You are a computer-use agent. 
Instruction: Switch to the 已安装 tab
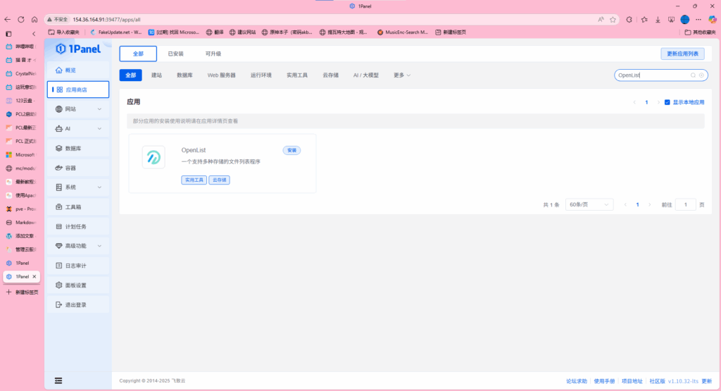tap(175, 54)
